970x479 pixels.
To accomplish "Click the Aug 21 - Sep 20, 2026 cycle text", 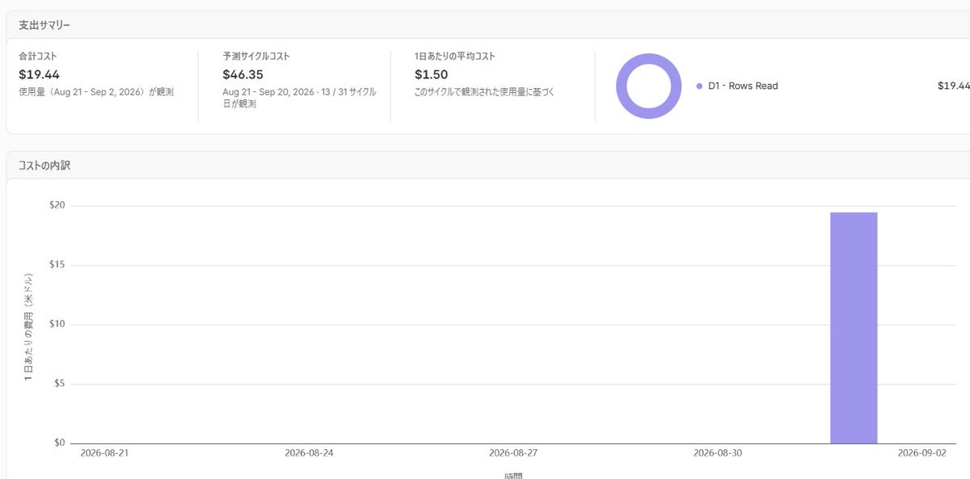I will click(299, 98).
